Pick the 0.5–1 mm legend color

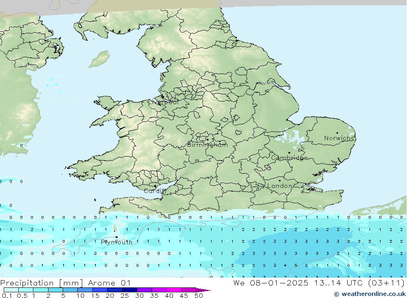click(x=26, y=290)
